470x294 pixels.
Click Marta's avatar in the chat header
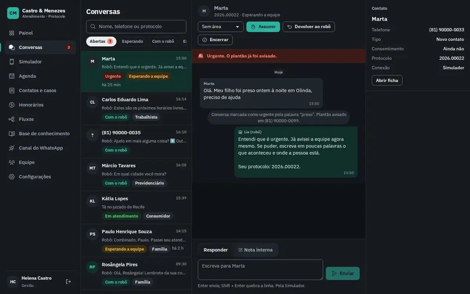point(204,11)
